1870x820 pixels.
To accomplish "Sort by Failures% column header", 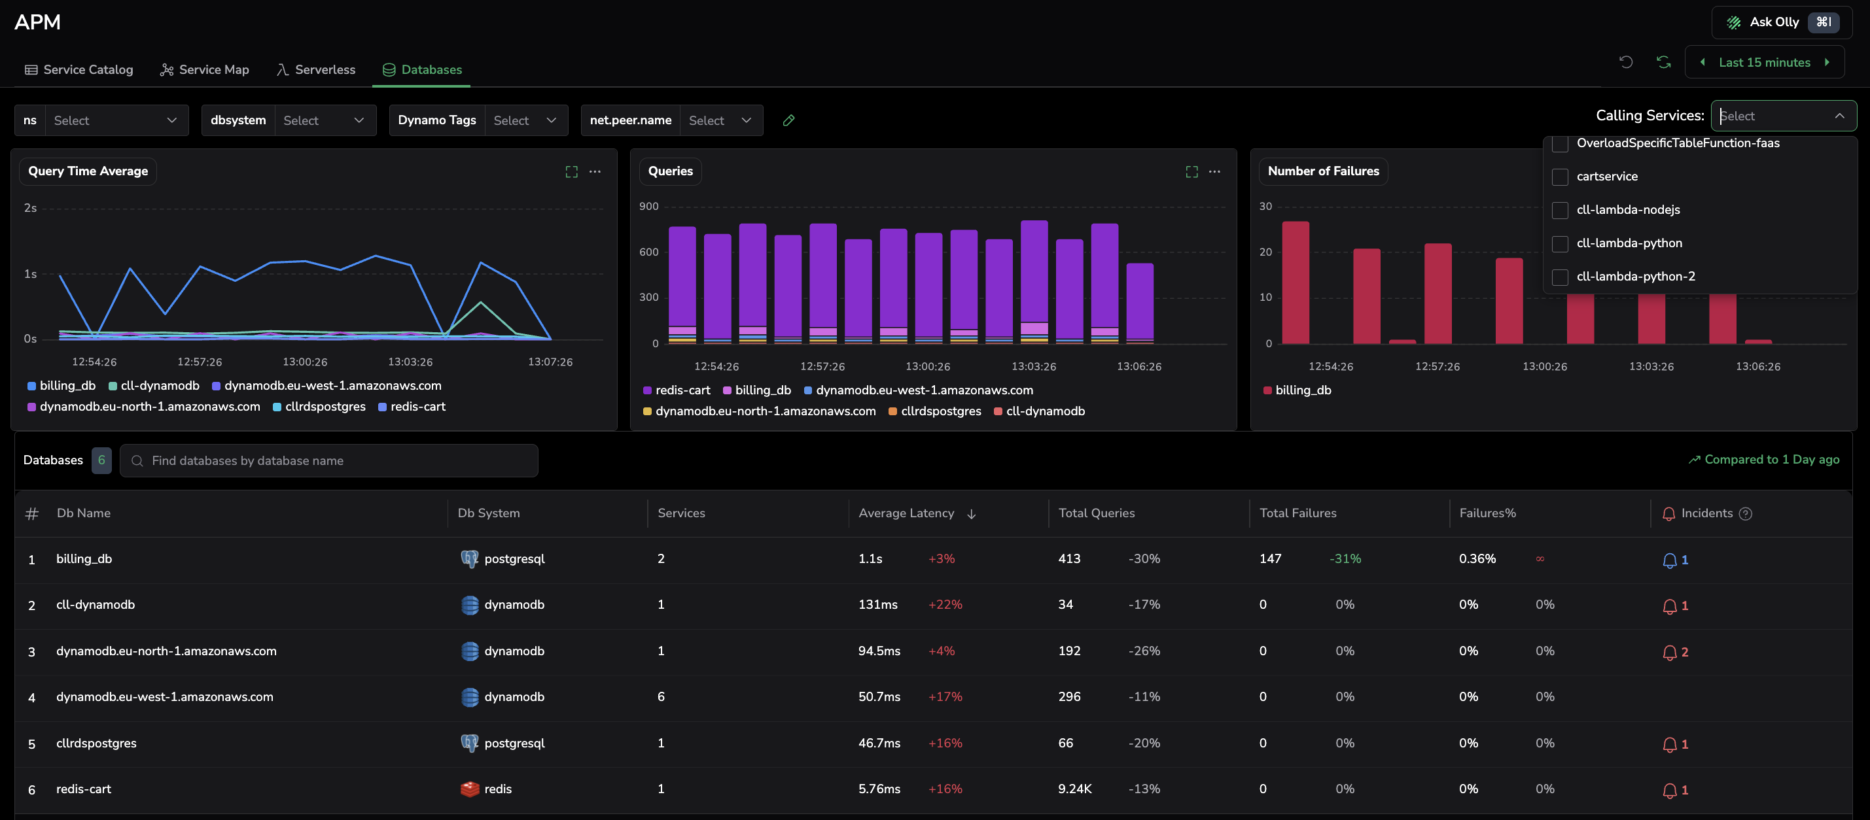I will (x=1487, y=513).
